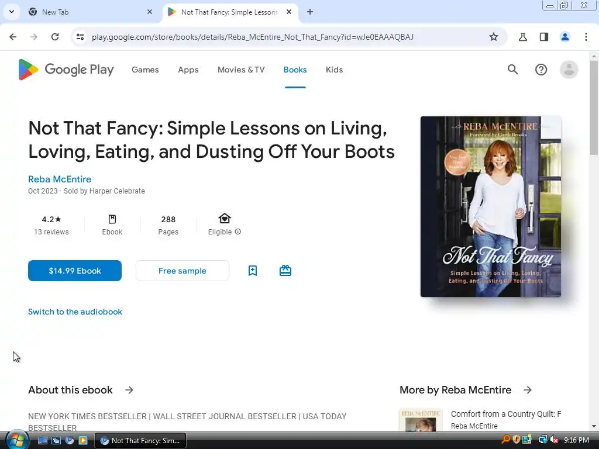Go back to previous page
The image size is (599, 449).
[13, 37]
